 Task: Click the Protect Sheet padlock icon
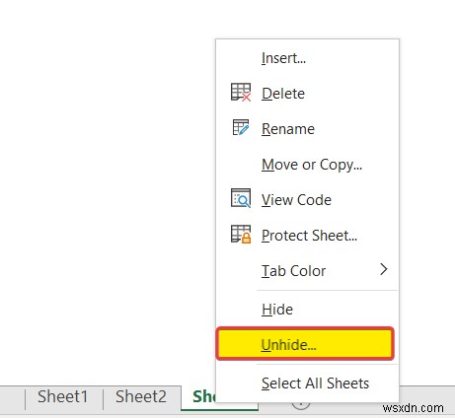pyautogui.click(x=241, y=234)
